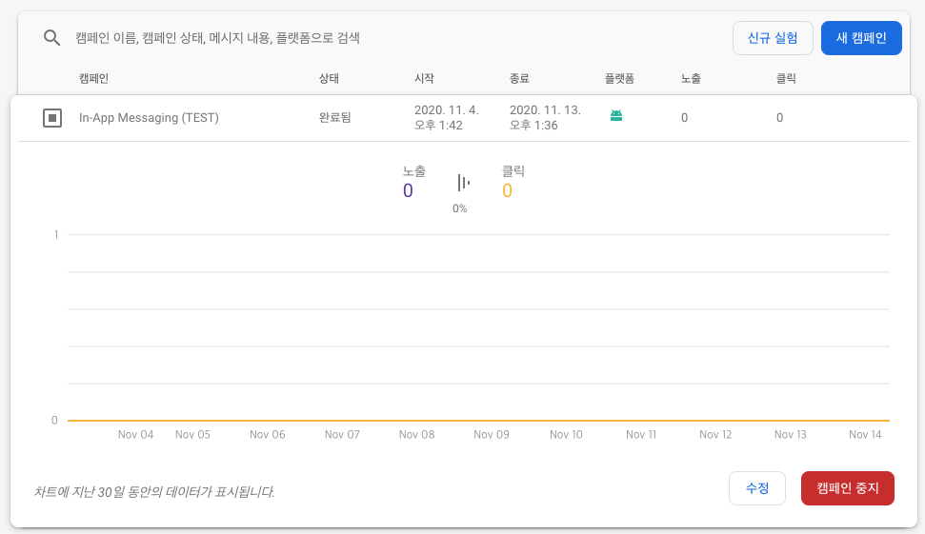Click the search magnifier icon
The height and width of the screenshot is (534, 925).
tap(51, 38)
